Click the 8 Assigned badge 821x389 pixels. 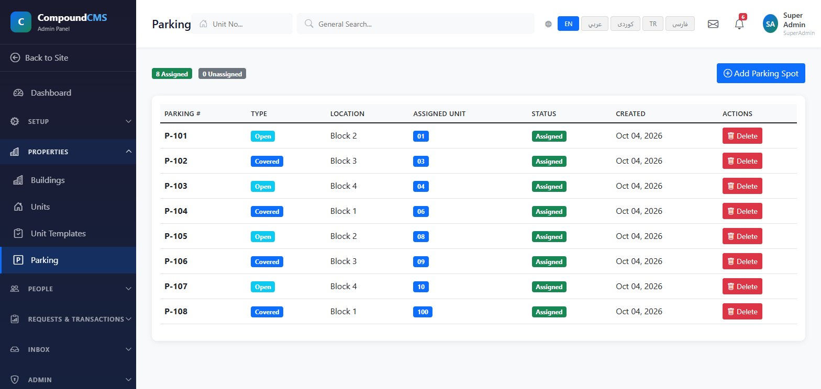tap(172, 74)
